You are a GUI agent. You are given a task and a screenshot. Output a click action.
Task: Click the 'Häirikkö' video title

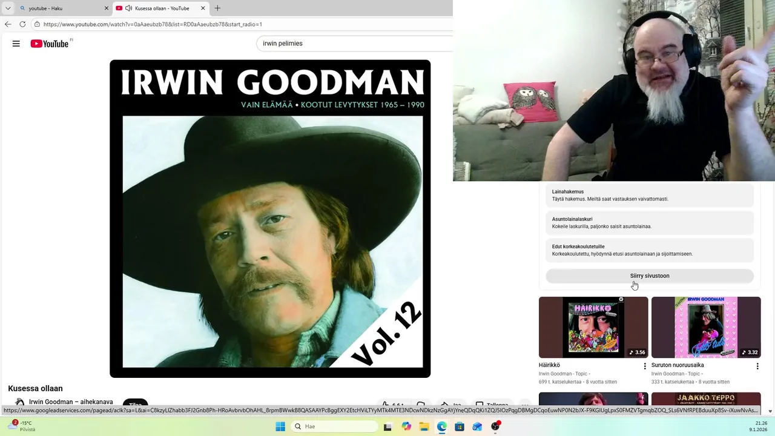tap(549, 365)
